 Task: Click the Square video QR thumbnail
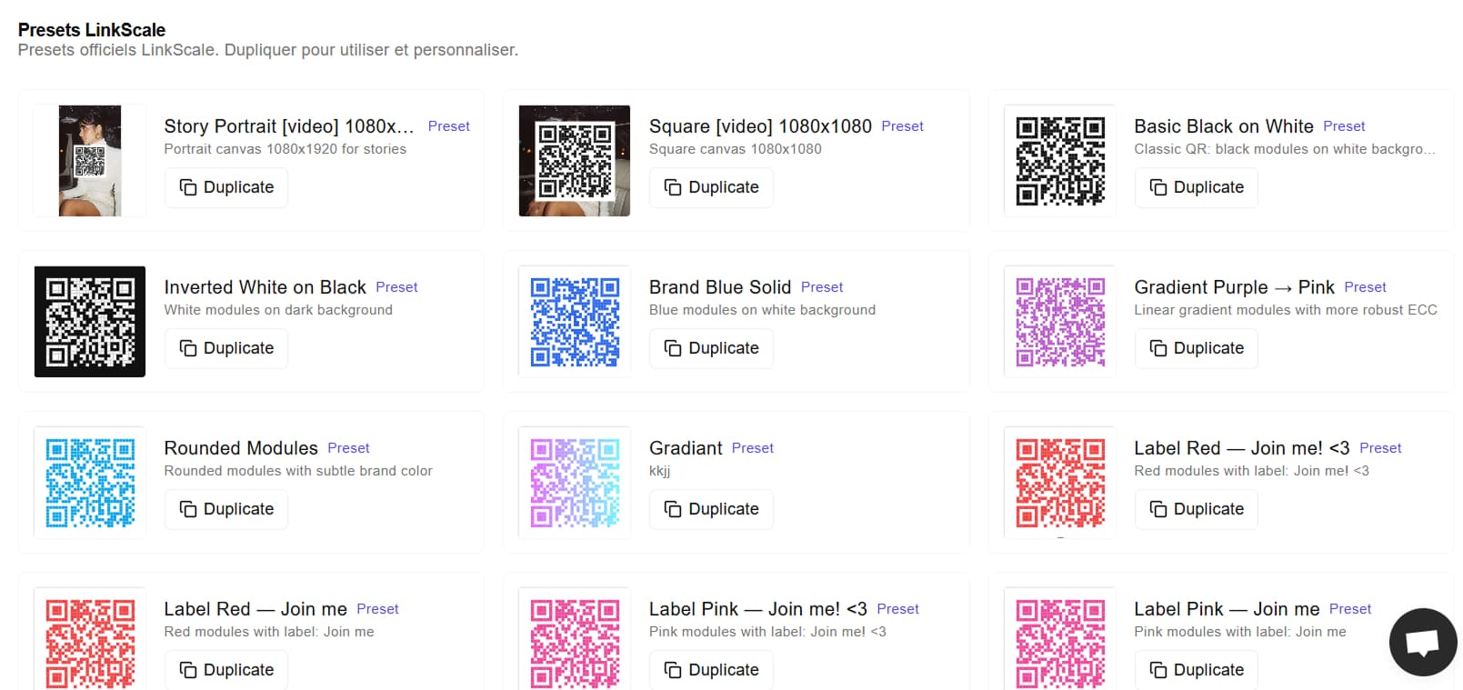click(x=574, y=161)
